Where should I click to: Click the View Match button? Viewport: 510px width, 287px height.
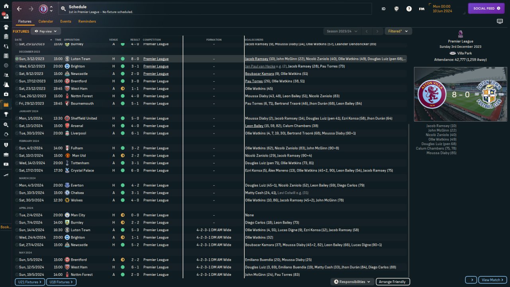pyautogui.click(x=492, y=280)
